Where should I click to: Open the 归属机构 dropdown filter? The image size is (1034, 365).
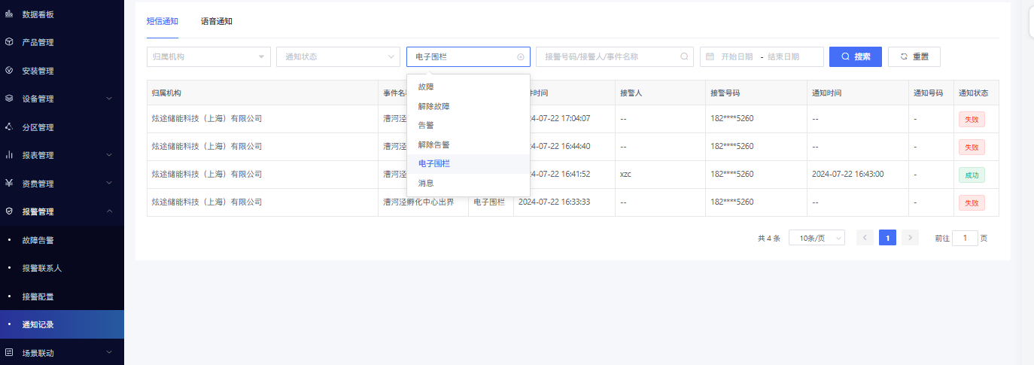click(208, 56)
